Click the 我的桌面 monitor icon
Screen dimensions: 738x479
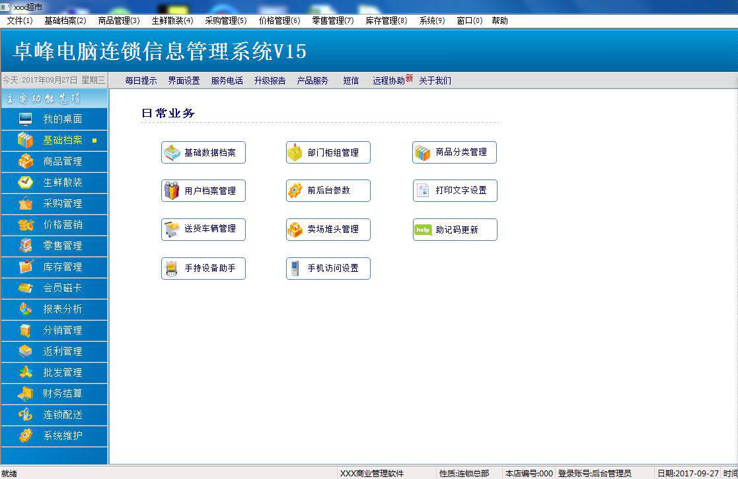click(25, 119)
